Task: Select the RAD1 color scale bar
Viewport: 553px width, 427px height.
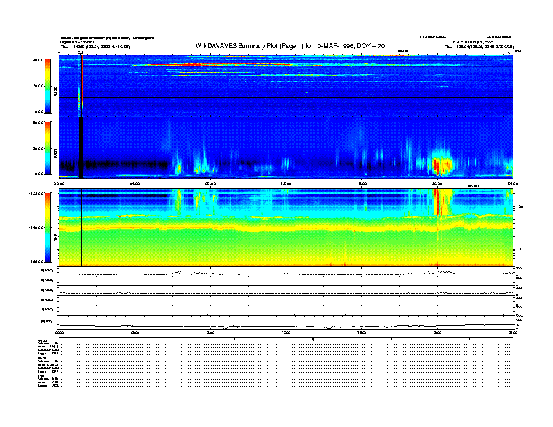Action: pyautogui.click(x=47, y=149)
